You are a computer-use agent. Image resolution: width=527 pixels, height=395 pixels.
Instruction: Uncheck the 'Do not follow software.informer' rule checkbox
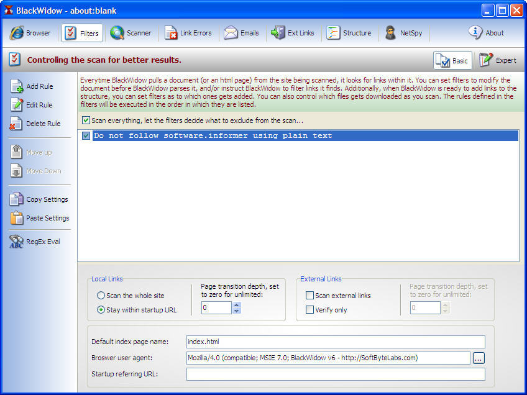86,135
